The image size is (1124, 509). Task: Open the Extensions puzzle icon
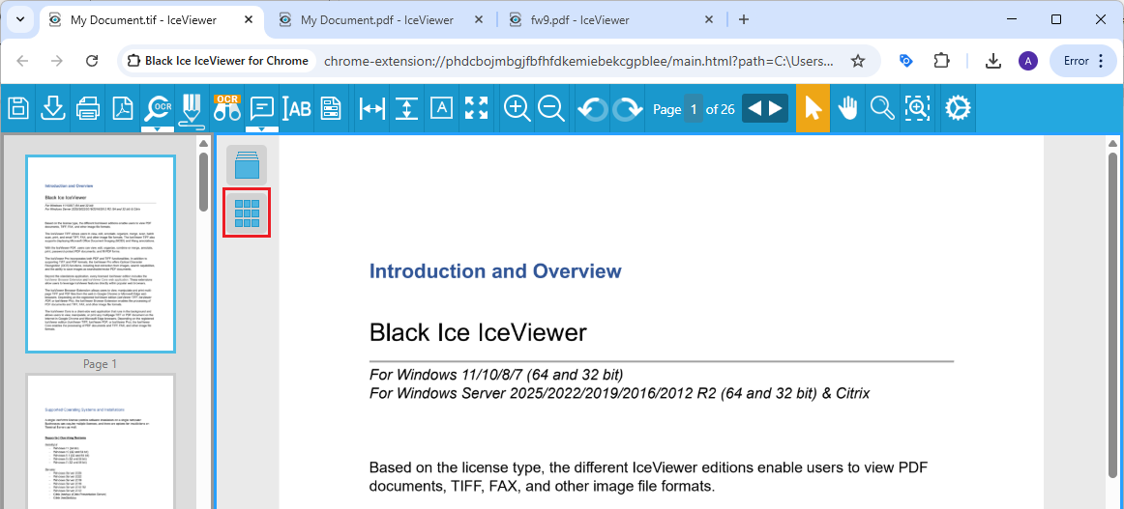942,61
